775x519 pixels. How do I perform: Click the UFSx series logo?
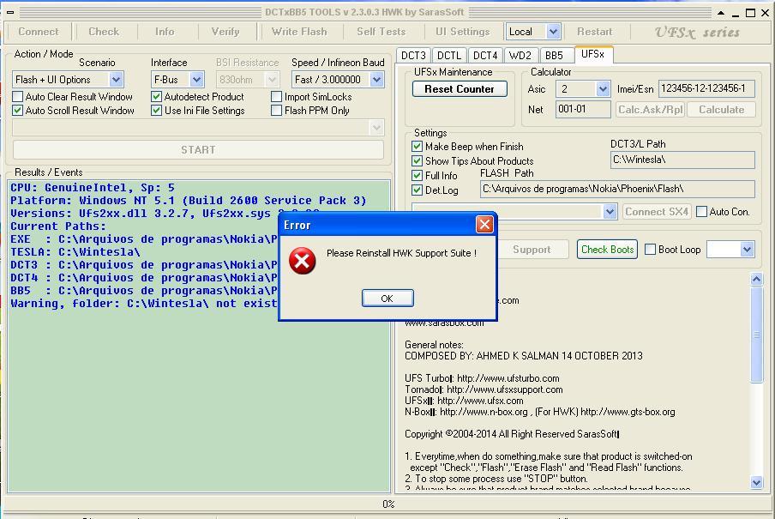pyautogui.click(x=697, y=33)
